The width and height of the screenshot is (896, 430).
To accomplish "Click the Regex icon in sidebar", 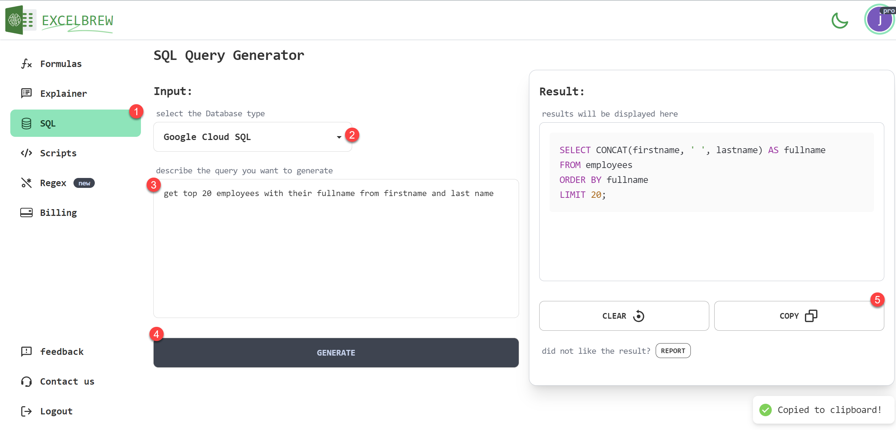I will (x=27, y=183).
